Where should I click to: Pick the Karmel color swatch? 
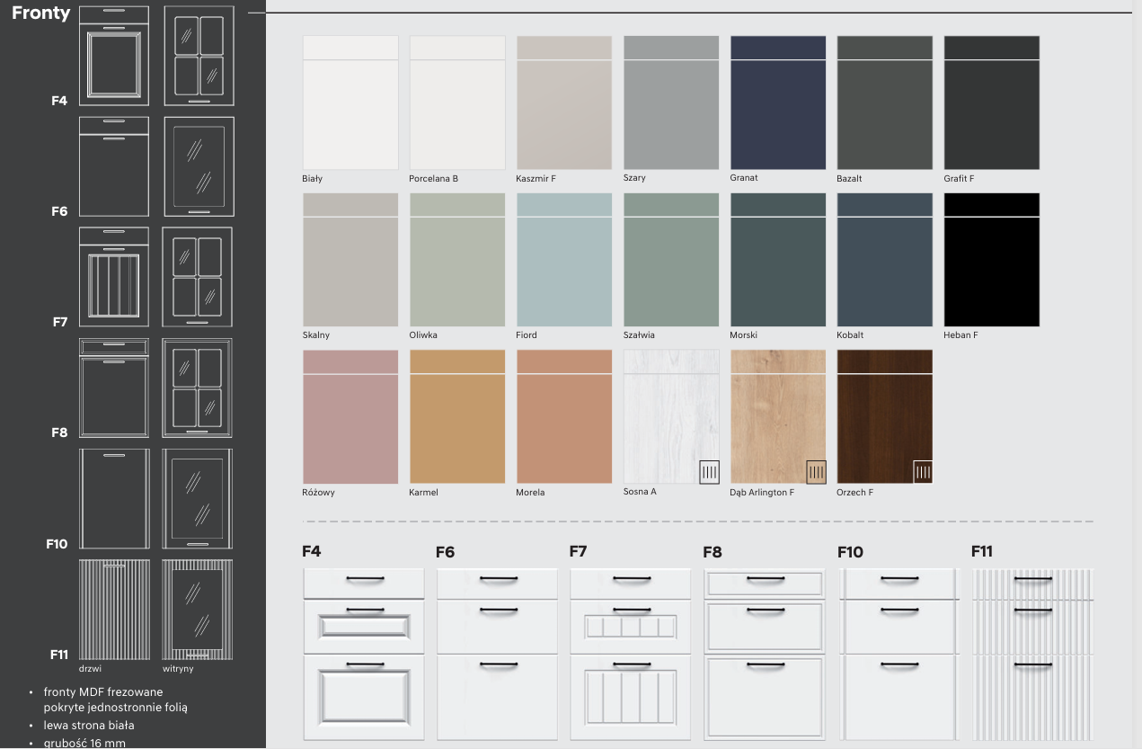coord(457,416)
